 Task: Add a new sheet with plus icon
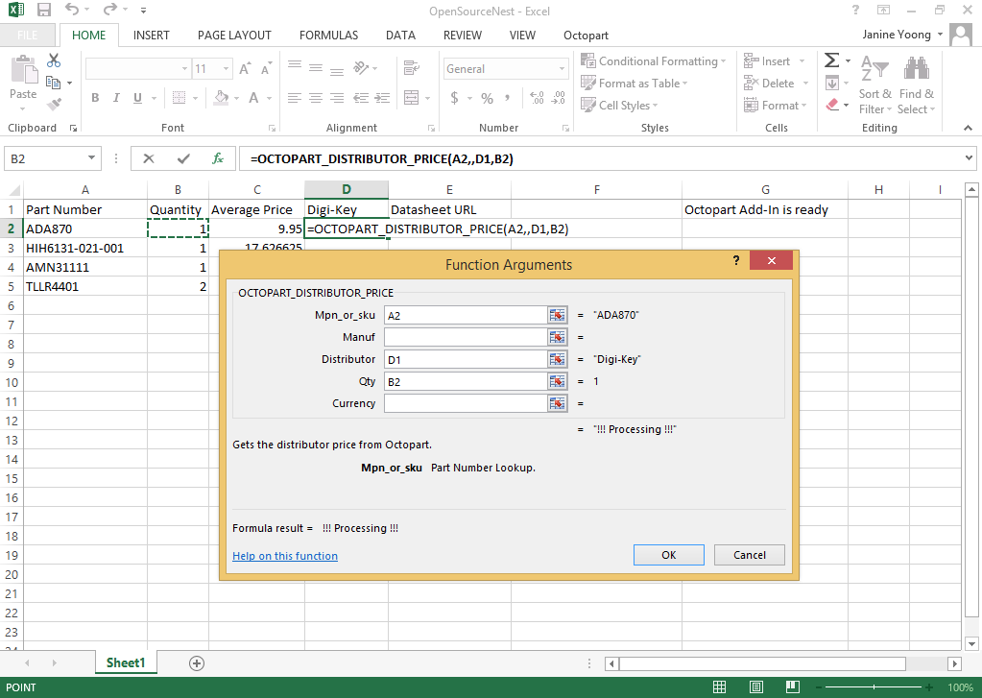click(197, 662)
